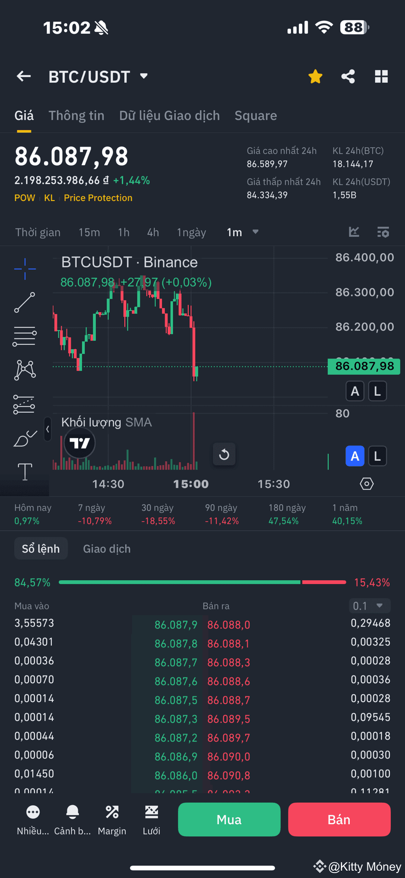
Task: Toggle volume pane log scale L
Action: (x=377, y=456)
